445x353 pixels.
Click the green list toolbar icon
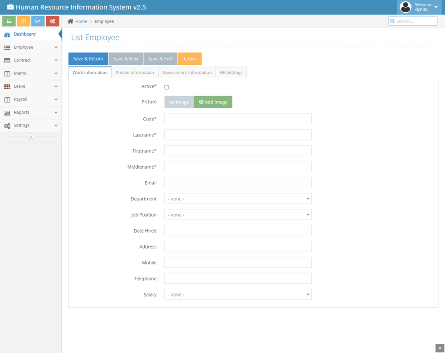coord(9,21)
